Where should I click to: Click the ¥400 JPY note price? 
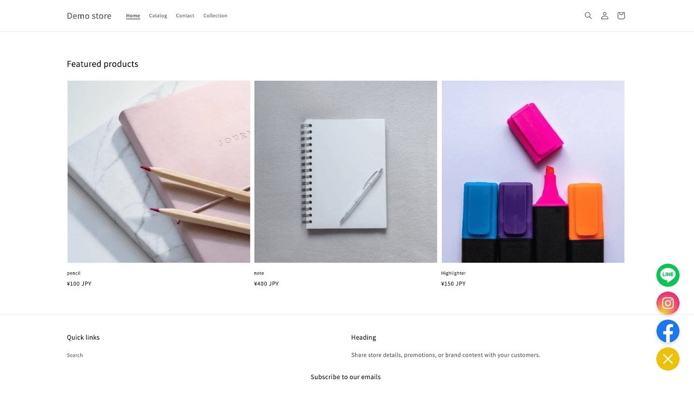pos(267,284)
